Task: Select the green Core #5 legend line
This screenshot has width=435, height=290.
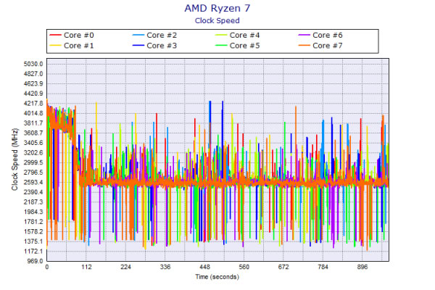Action: tap(221, 46)
